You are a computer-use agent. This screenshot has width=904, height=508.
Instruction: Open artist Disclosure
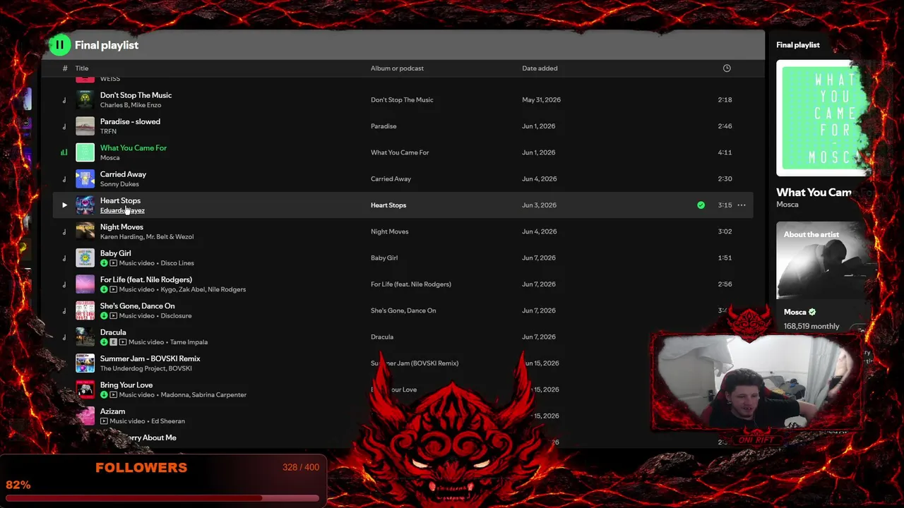tap(176, 315)
